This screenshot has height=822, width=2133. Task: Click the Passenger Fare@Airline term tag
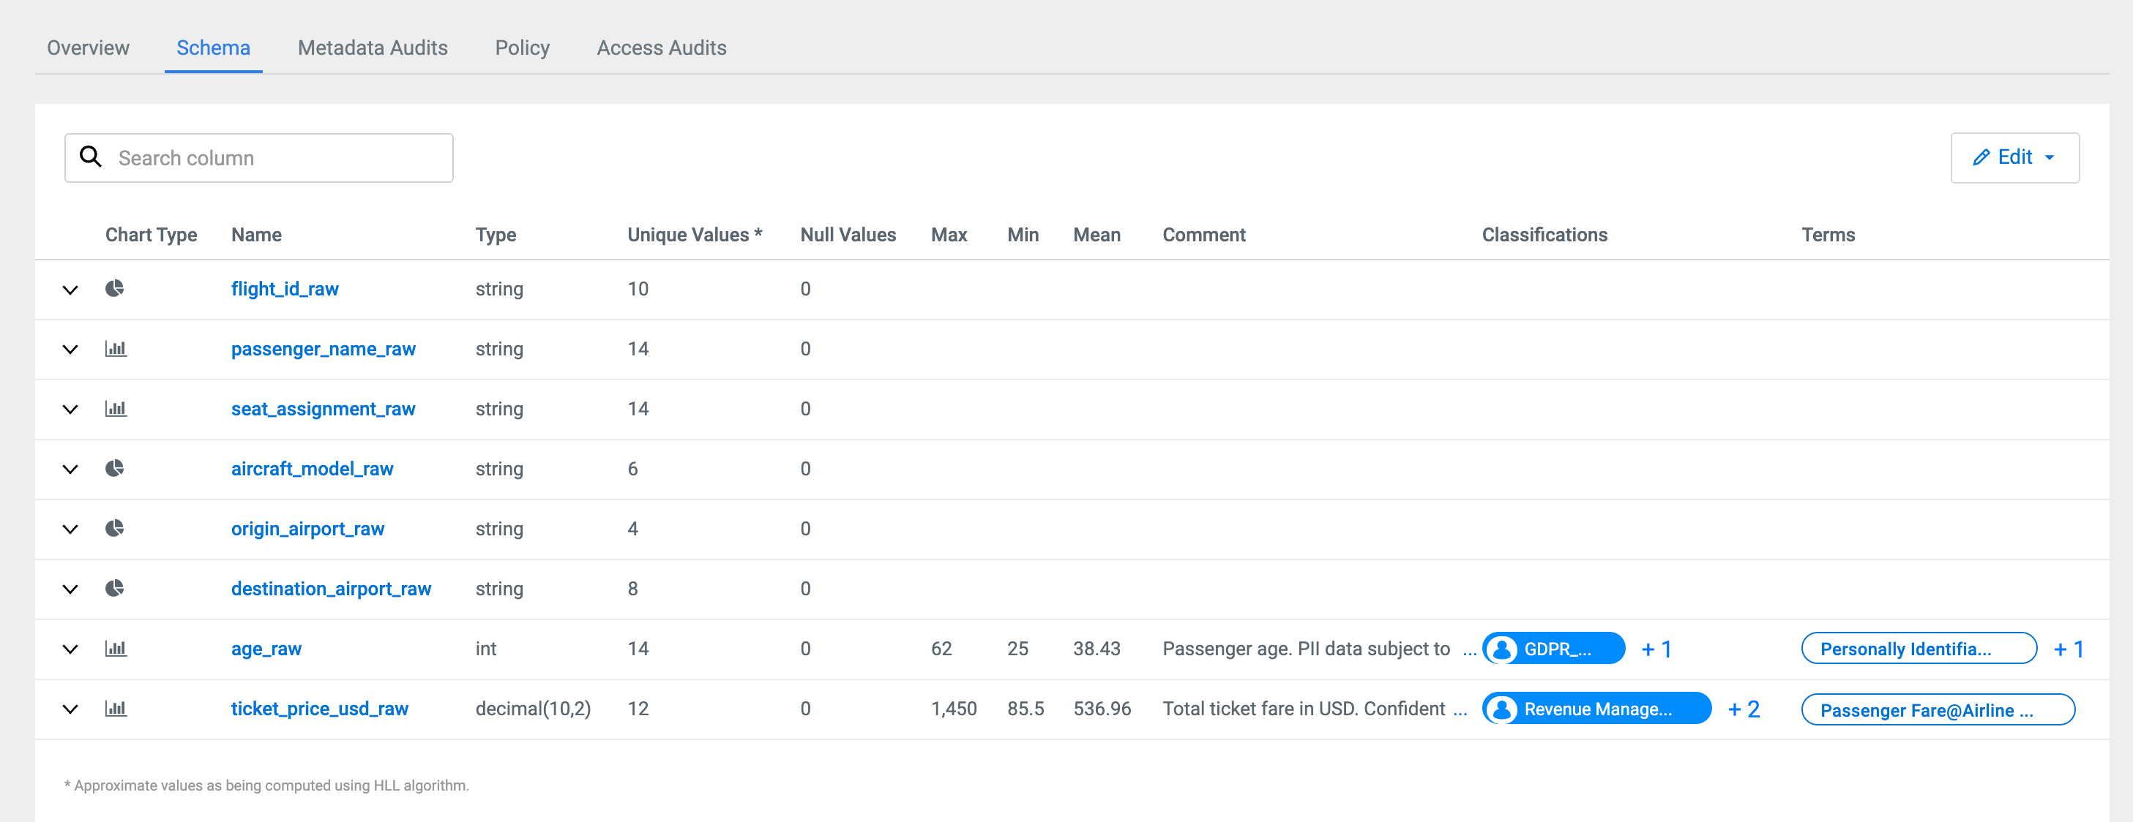coord(1936,710)
